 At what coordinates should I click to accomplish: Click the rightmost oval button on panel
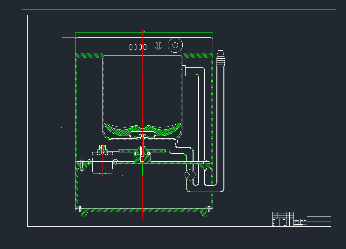[145, 47]
